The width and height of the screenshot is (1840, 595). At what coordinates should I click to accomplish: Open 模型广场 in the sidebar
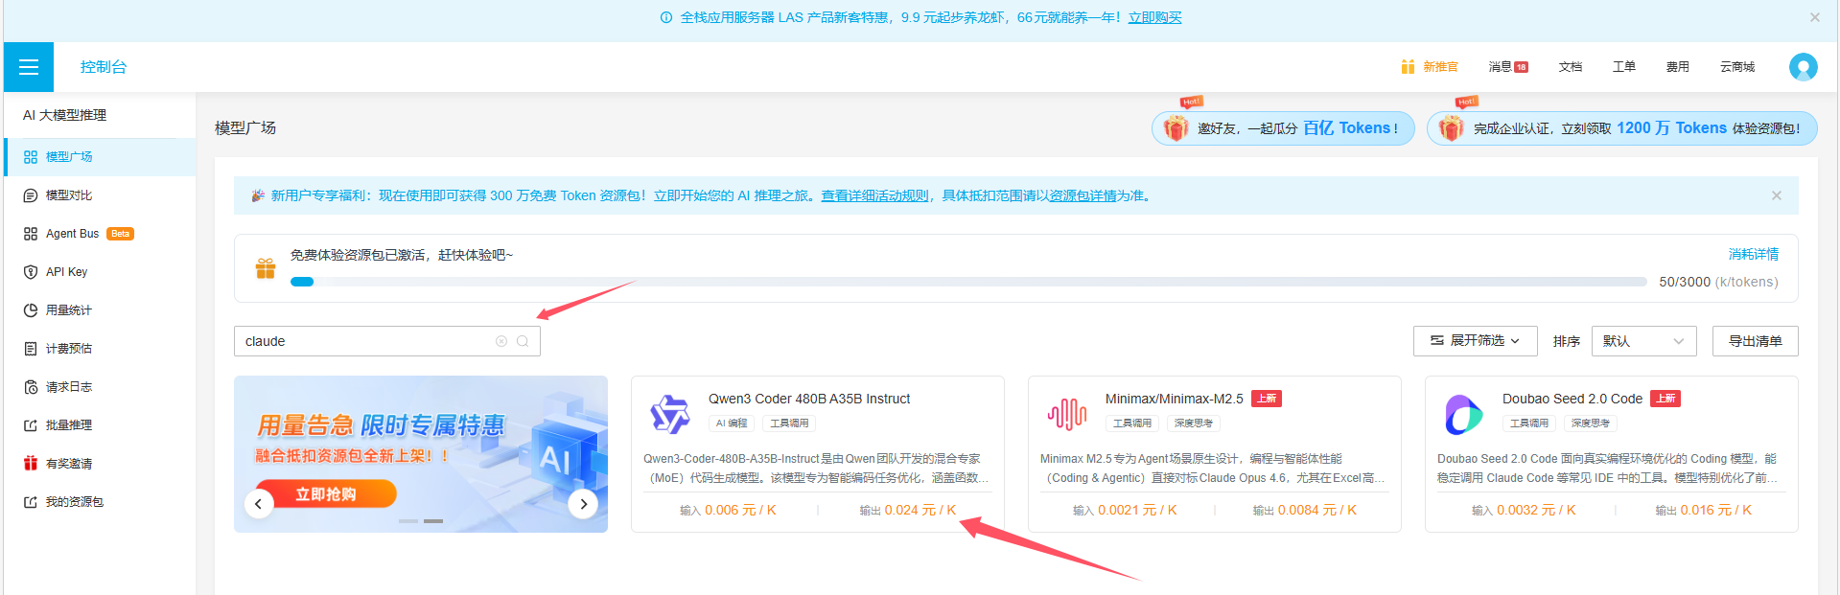pyautogui.click(x=100, y=157)
